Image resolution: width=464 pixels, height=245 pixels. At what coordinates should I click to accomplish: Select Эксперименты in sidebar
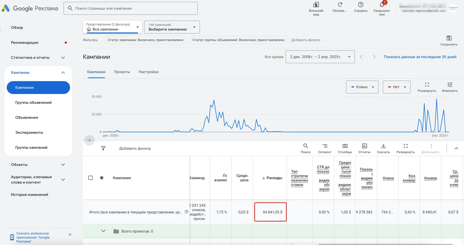[x=29, y=132]
